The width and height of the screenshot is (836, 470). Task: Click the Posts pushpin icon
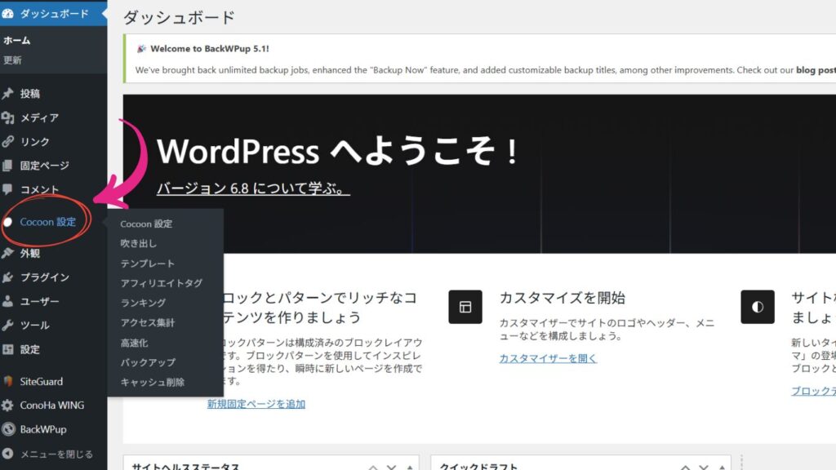(x=7, y=93)
